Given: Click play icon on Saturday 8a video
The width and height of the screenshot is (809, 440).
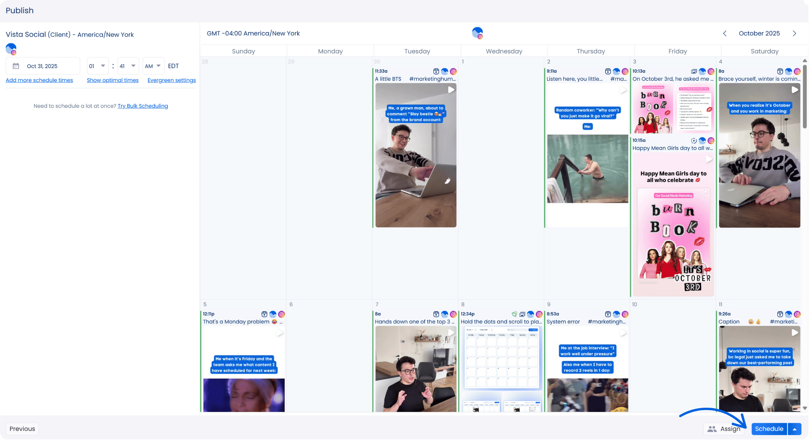Looking at the screenshot, I should tap(795, 90).
